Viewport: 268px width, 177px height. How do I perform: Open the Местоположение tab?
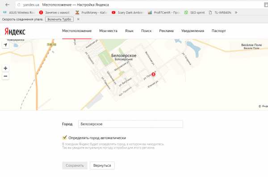(77, 31)
